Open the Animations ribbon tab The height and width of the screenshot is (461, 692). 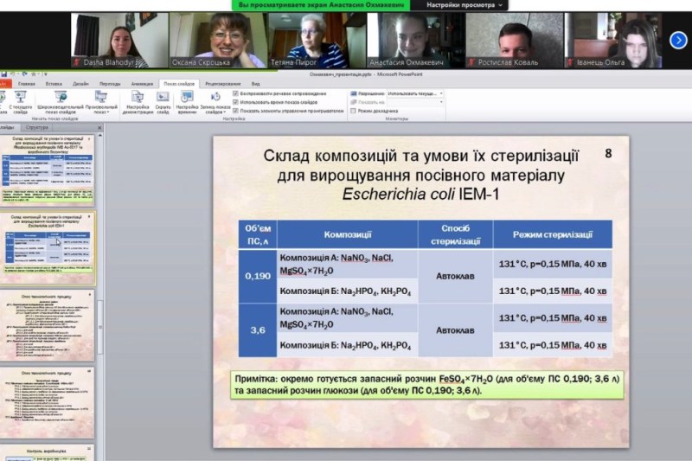pyautogui.click(x=142, y=83)
